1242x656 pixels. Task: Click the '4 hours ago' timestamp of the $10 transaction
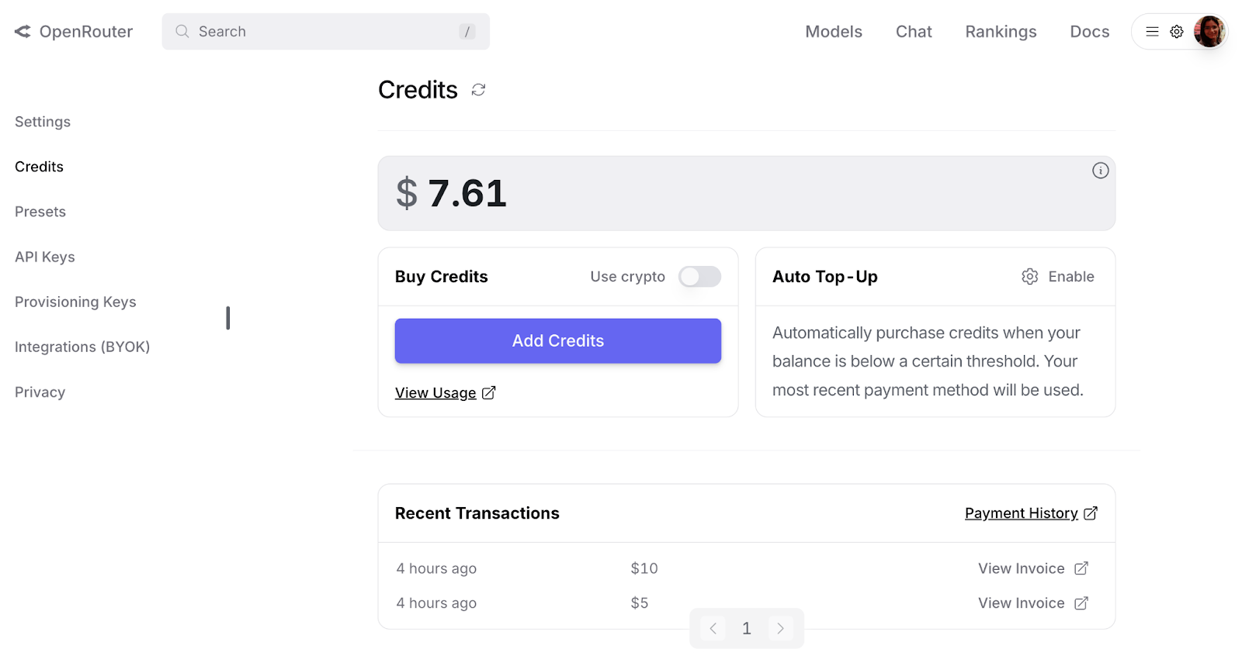pyautogui.click(x=436, y=568)
